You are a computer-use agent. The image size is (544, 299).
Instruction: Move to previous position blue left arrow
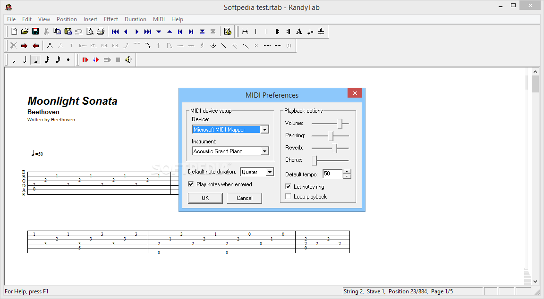click(x=126, y=32)
